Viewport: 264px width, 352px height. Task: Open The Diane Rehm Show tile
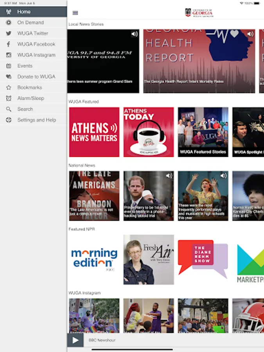203,260
